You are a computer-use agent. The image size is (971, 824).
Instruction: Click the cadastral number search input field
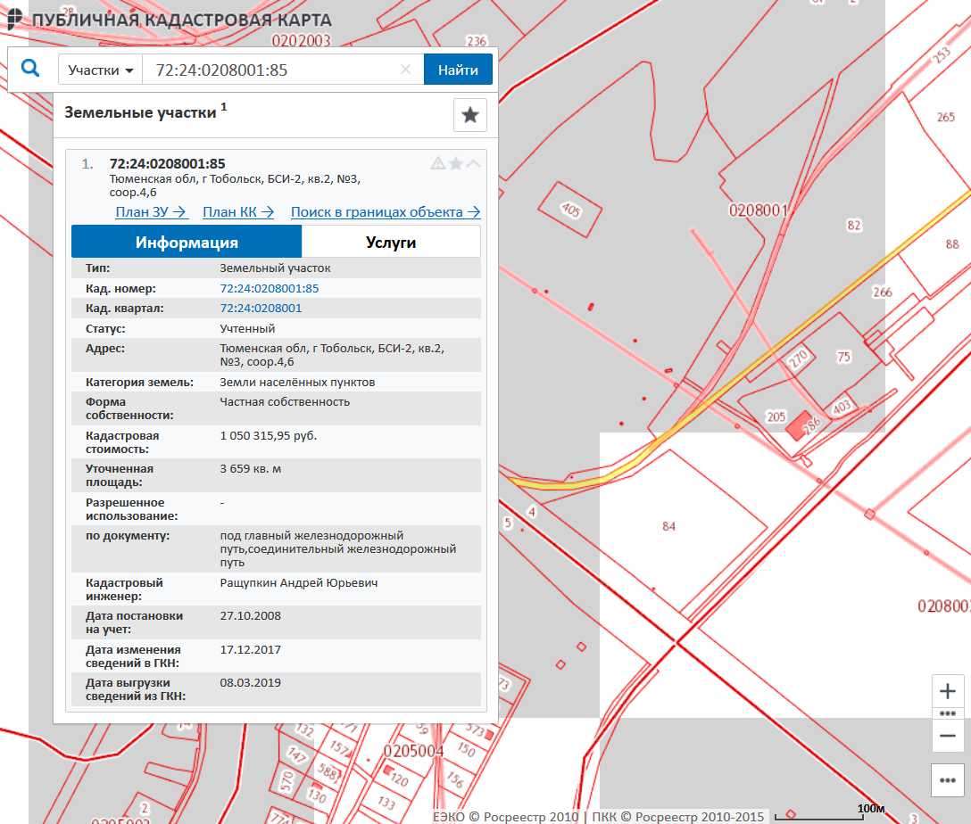click(272, 70)
